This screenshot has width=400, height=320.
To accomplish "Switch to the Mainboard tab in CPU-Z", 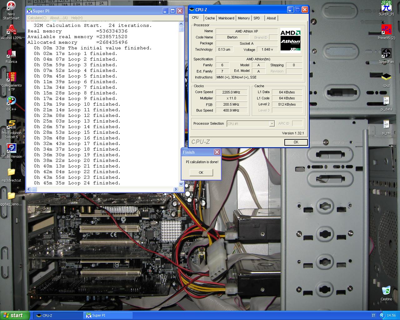I will (226, 18).
